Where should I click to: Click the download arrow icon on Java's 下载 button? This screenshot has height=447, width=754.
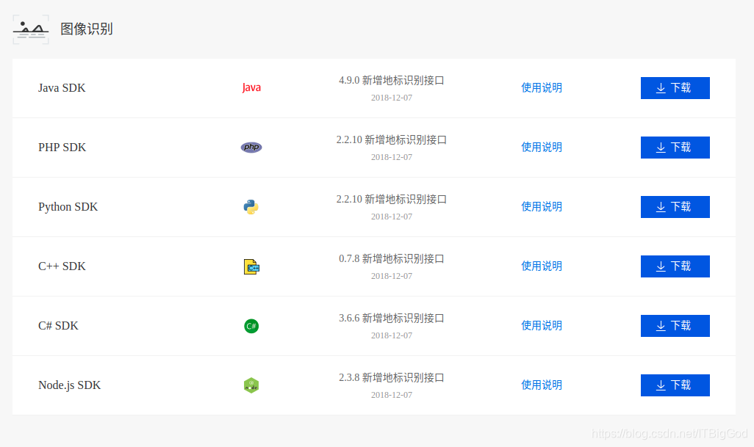pyautogui.click(x=661, y=88)
